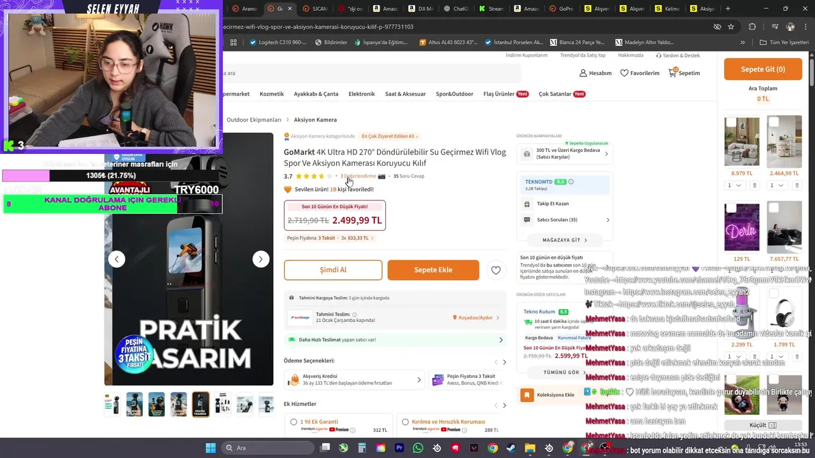
Task: Open the Hesabım account icon
Action: point(583,73)
